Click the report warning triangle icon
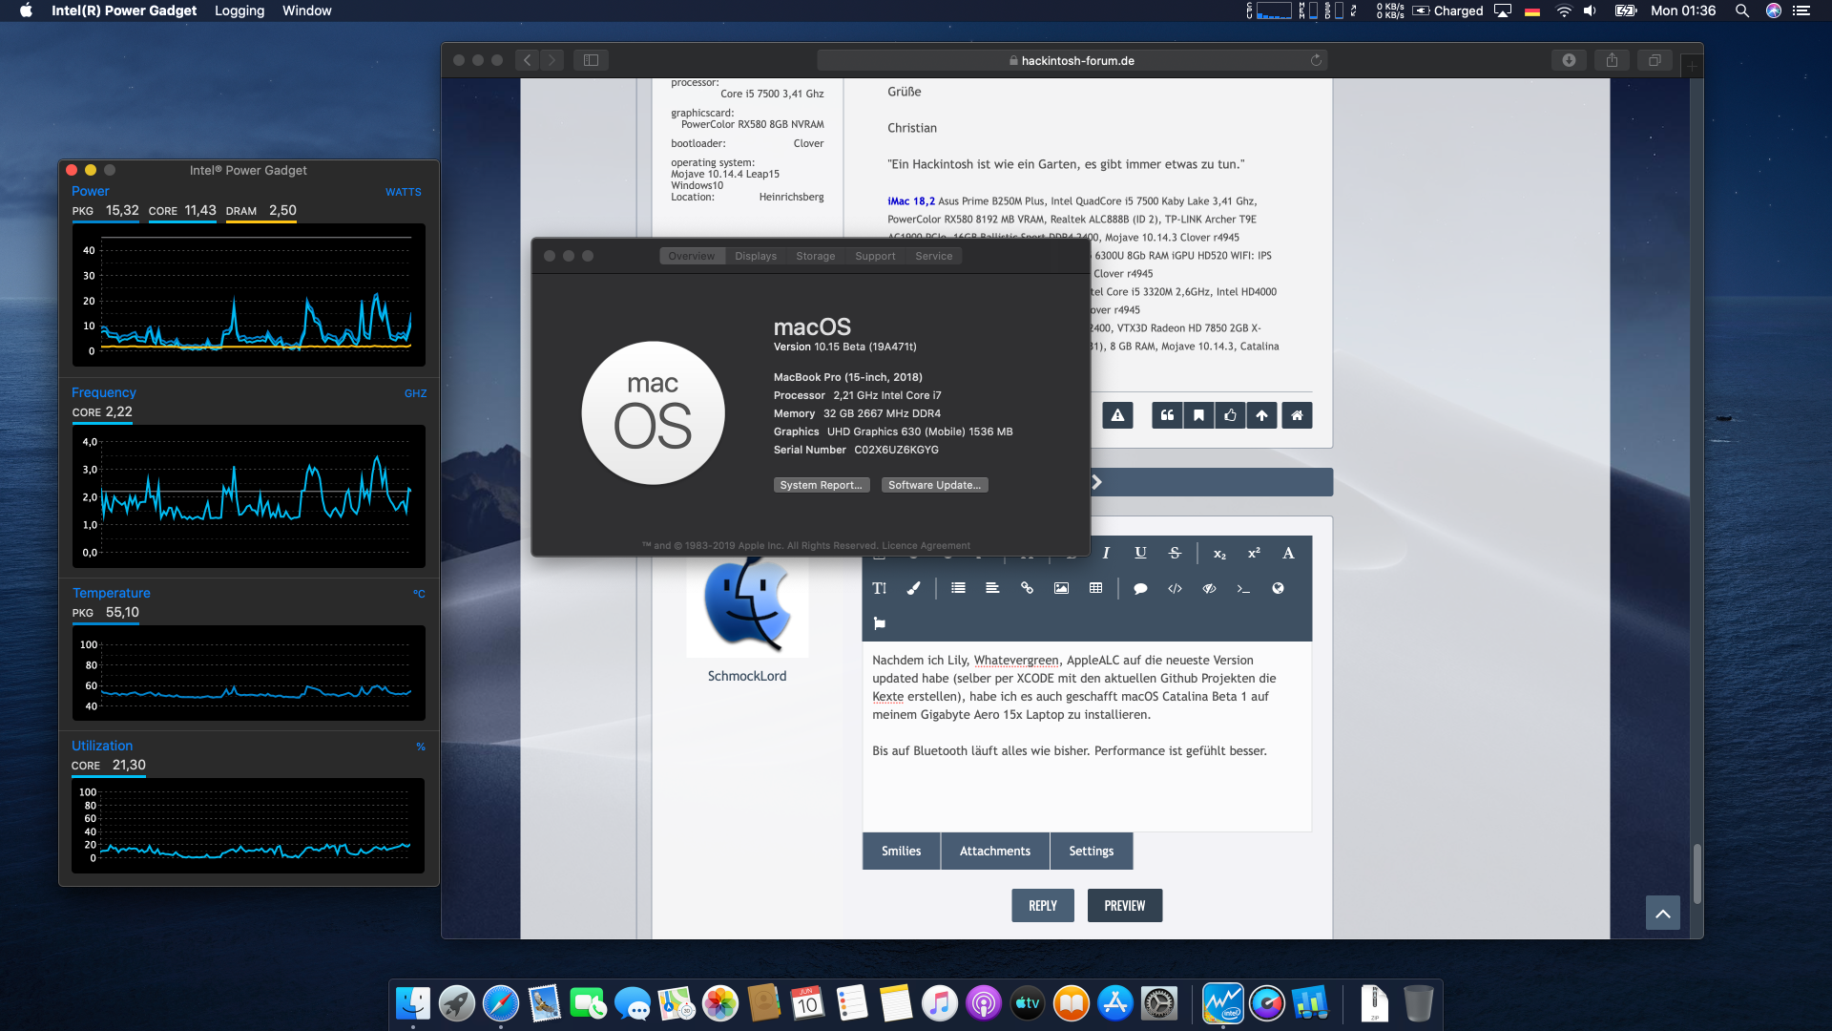 [1117, 415]
